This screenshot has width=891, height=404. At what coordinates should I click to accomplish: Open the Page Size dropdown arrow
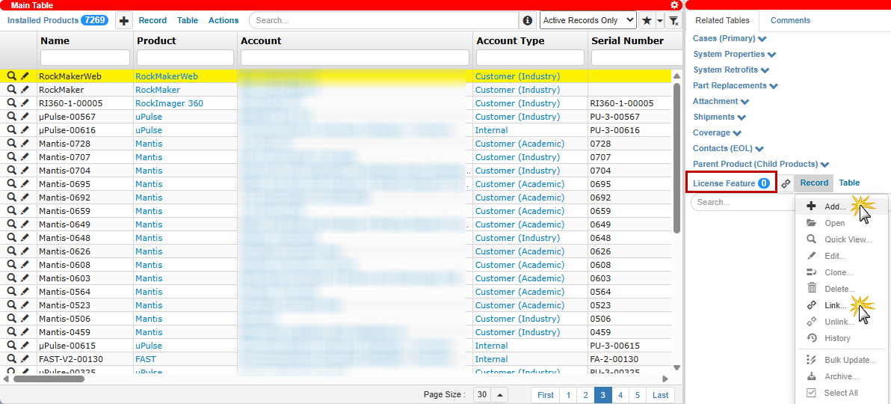click(499, 395)
